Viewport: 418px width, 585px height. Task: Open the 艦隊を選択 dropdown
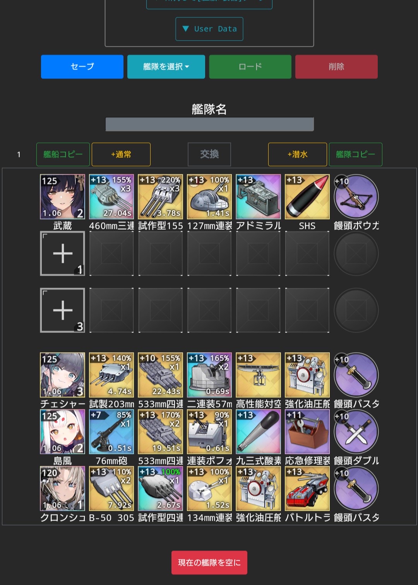click(166, 67)
